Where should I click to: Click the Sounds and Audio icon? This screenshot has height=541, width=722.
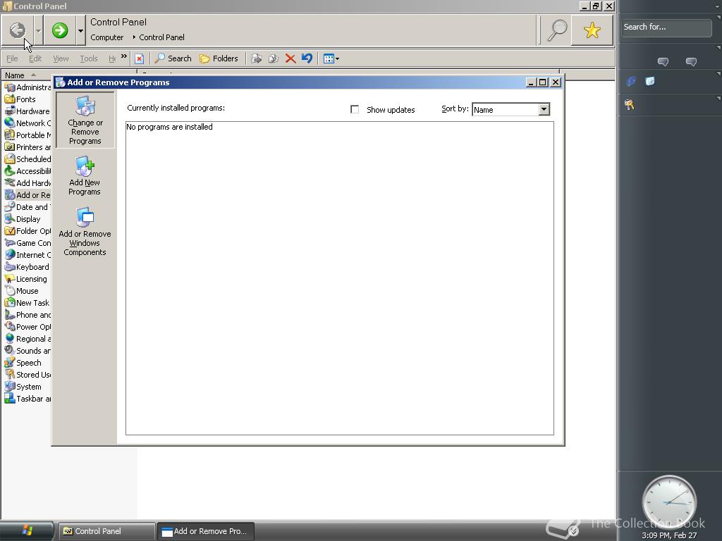point(9,350)
